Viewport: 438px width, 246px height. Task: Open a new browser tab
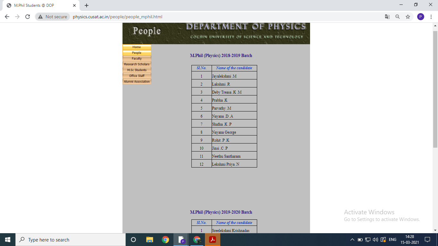(87, 5)
